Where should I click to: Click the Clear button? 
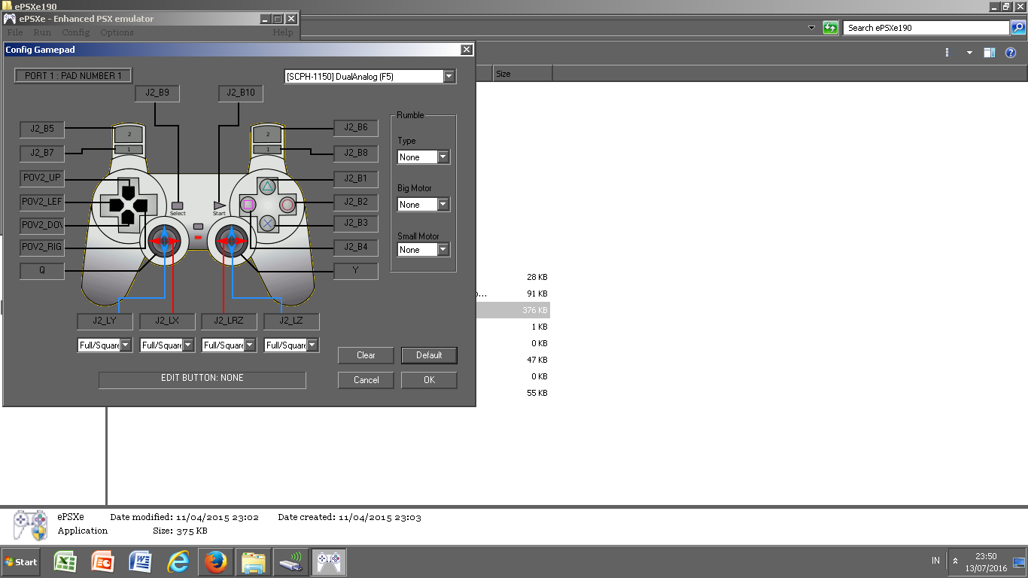click(x=366, y=355)
